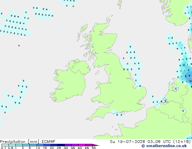Image resolution: width=192 pixels, height=149 pixels.
Task: Click the "25" legend scale label
Action: [59, 148]
